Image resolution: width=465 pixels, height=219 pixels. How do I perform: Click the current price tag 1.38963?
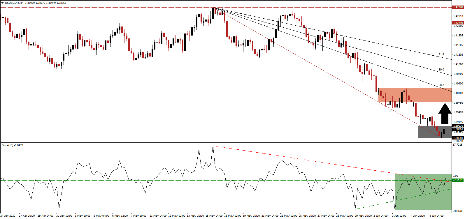(458, 129)
